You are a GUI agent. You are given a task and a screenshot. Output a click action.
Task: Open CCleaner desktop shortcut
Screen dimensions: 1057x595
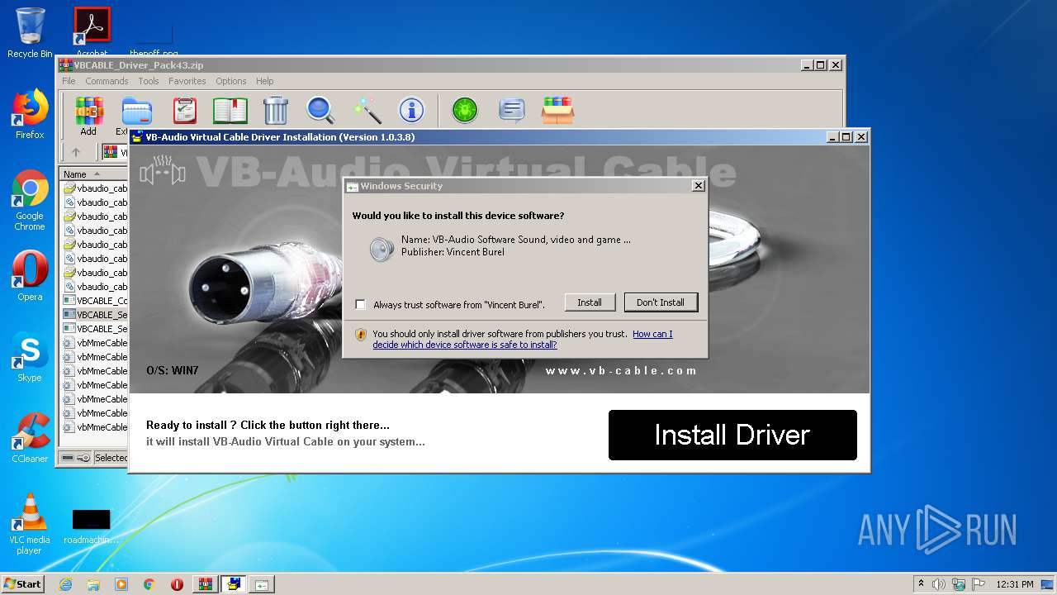[x=30, y=438]
